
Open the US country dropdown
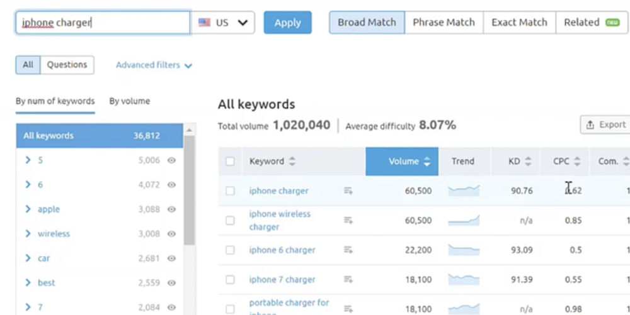[x=222, y=23]
